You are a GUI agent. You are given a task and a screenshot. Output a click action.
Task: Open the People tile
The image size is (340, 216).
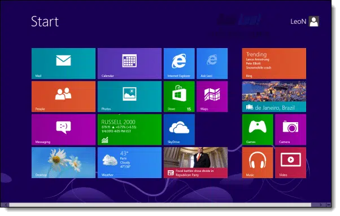(63, 97)
